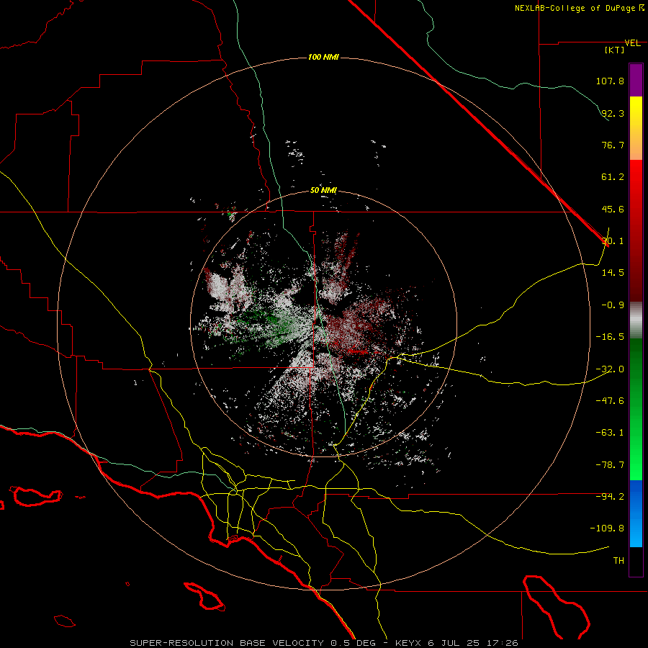This screenshot has width=648, height=648.
Task: Select the 45.6 velocity scale value
Action: tap(613, 209)
